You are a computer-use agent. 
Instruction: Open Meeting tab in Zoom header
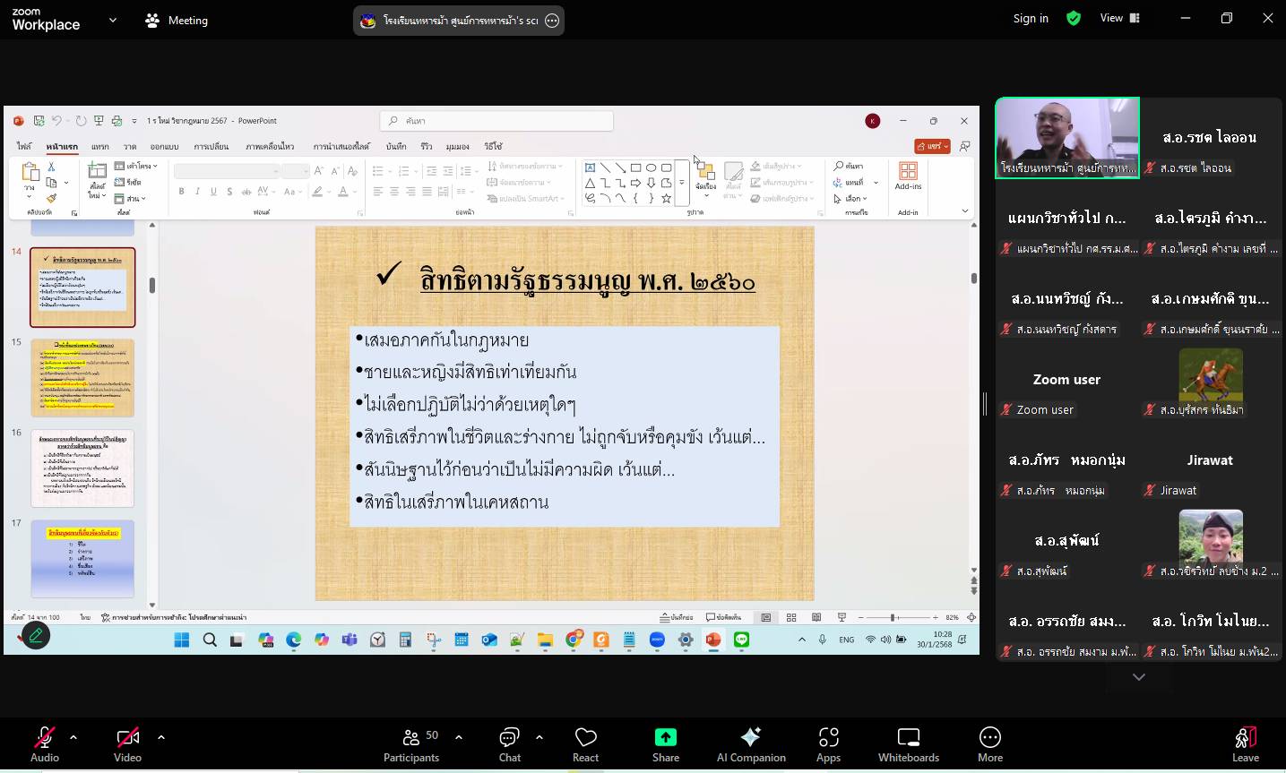click(x=177, y=20)
